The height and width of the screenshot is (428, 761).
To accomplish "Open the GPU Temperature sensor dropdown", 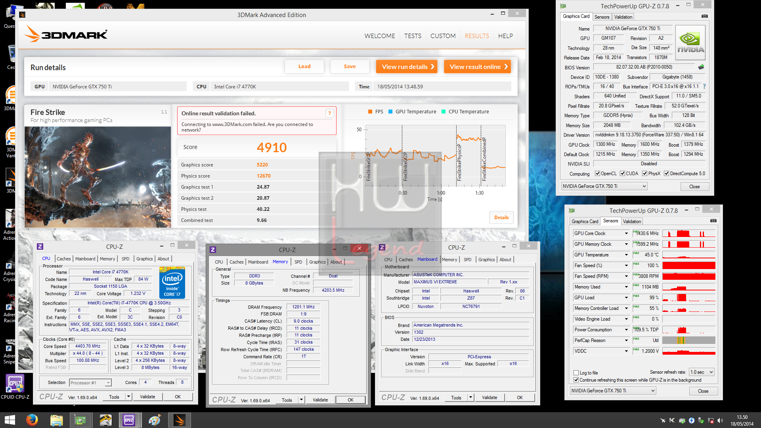I will (x=627, y=255).
